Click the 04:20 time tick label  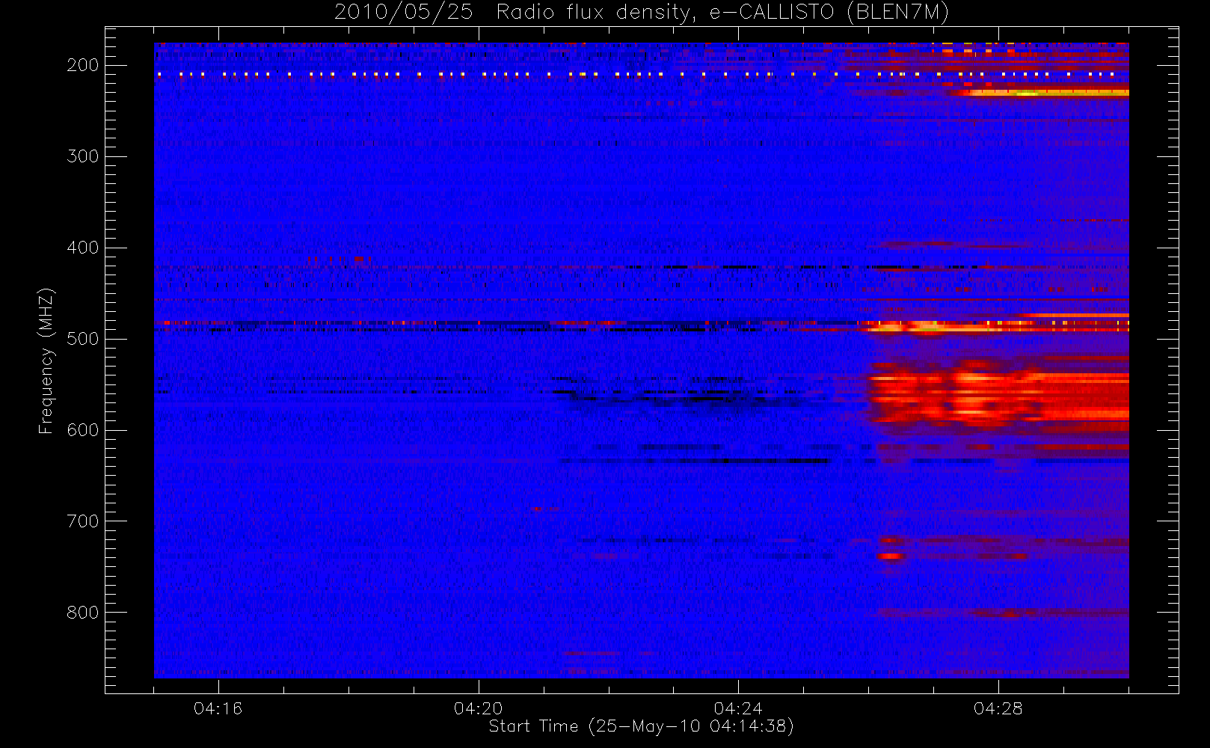click(479, 708)
